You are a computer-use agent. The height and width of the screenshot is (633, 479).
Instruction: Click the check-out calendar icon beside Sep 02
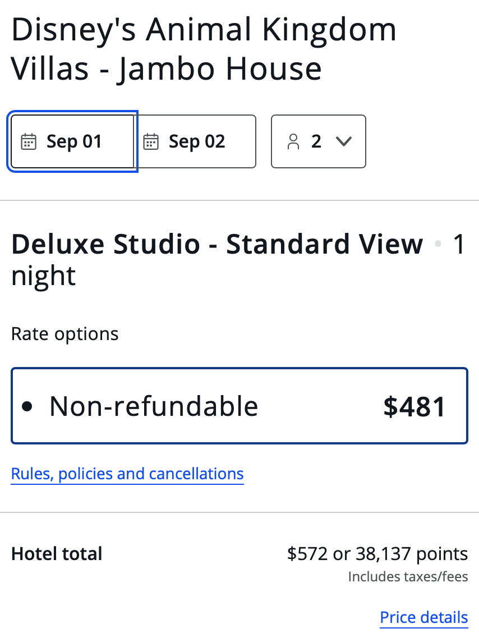150,141
